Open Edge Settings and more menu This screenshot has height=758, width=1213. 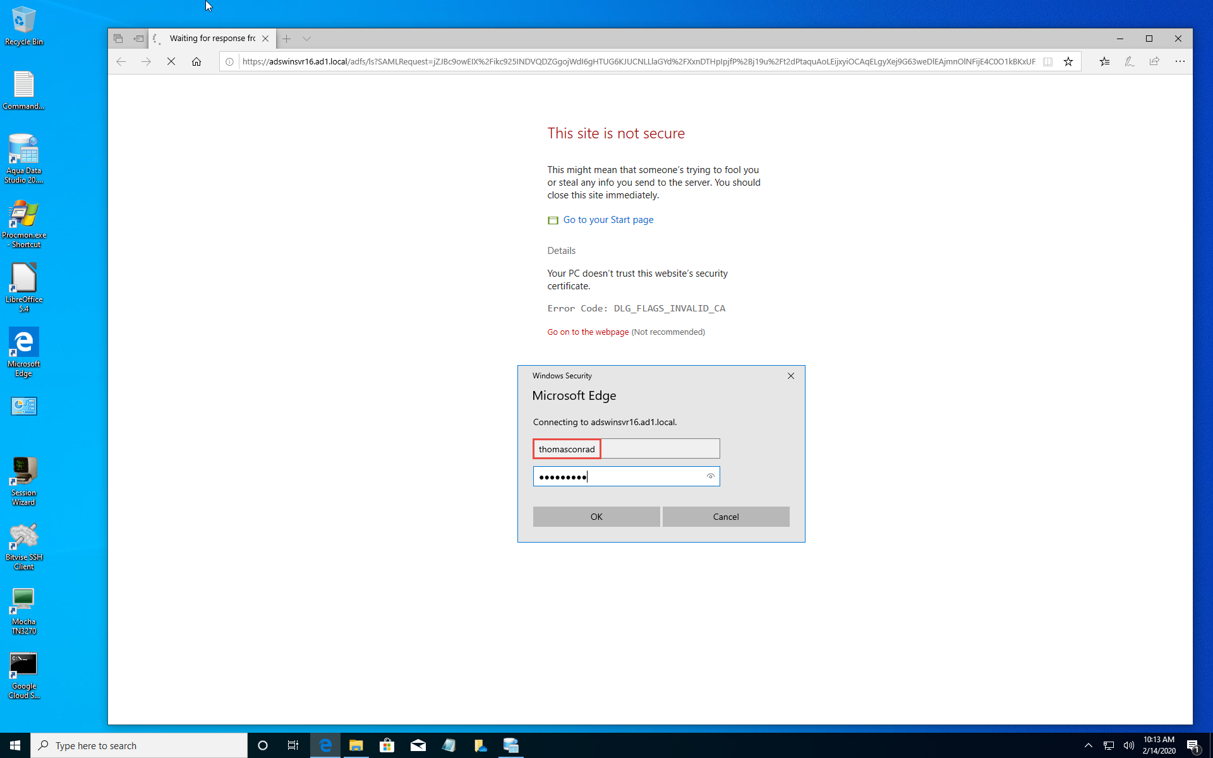(x=1180, y=61)
